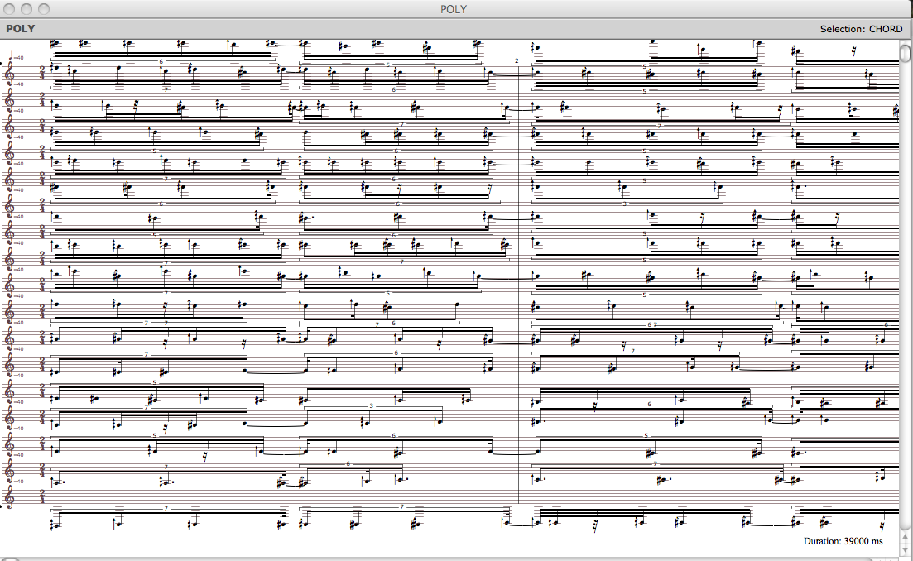Click the last treble clef at bottom left
The width and height of the screenshot is (913, 561).
coord(11,496)
